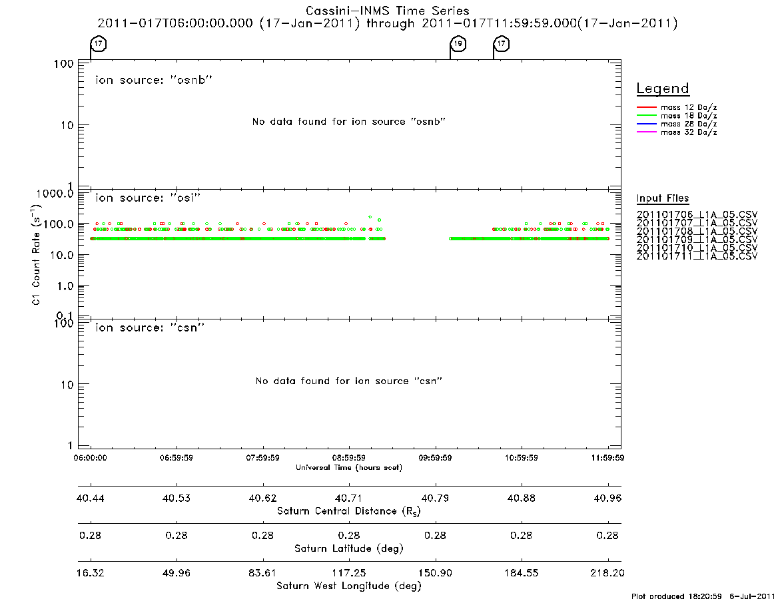Select the green mass 18 Da/z legend entry
This screenshot has width=776, height=599.
pos(677,116)
